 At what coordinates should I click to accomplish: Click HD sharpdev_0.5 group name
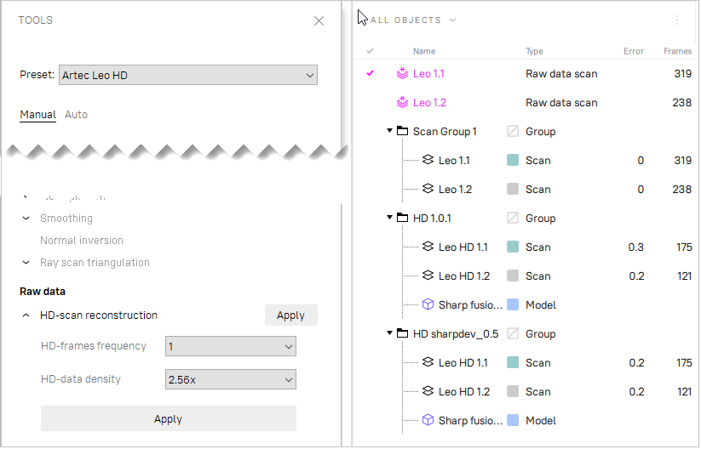pos(456,334)
